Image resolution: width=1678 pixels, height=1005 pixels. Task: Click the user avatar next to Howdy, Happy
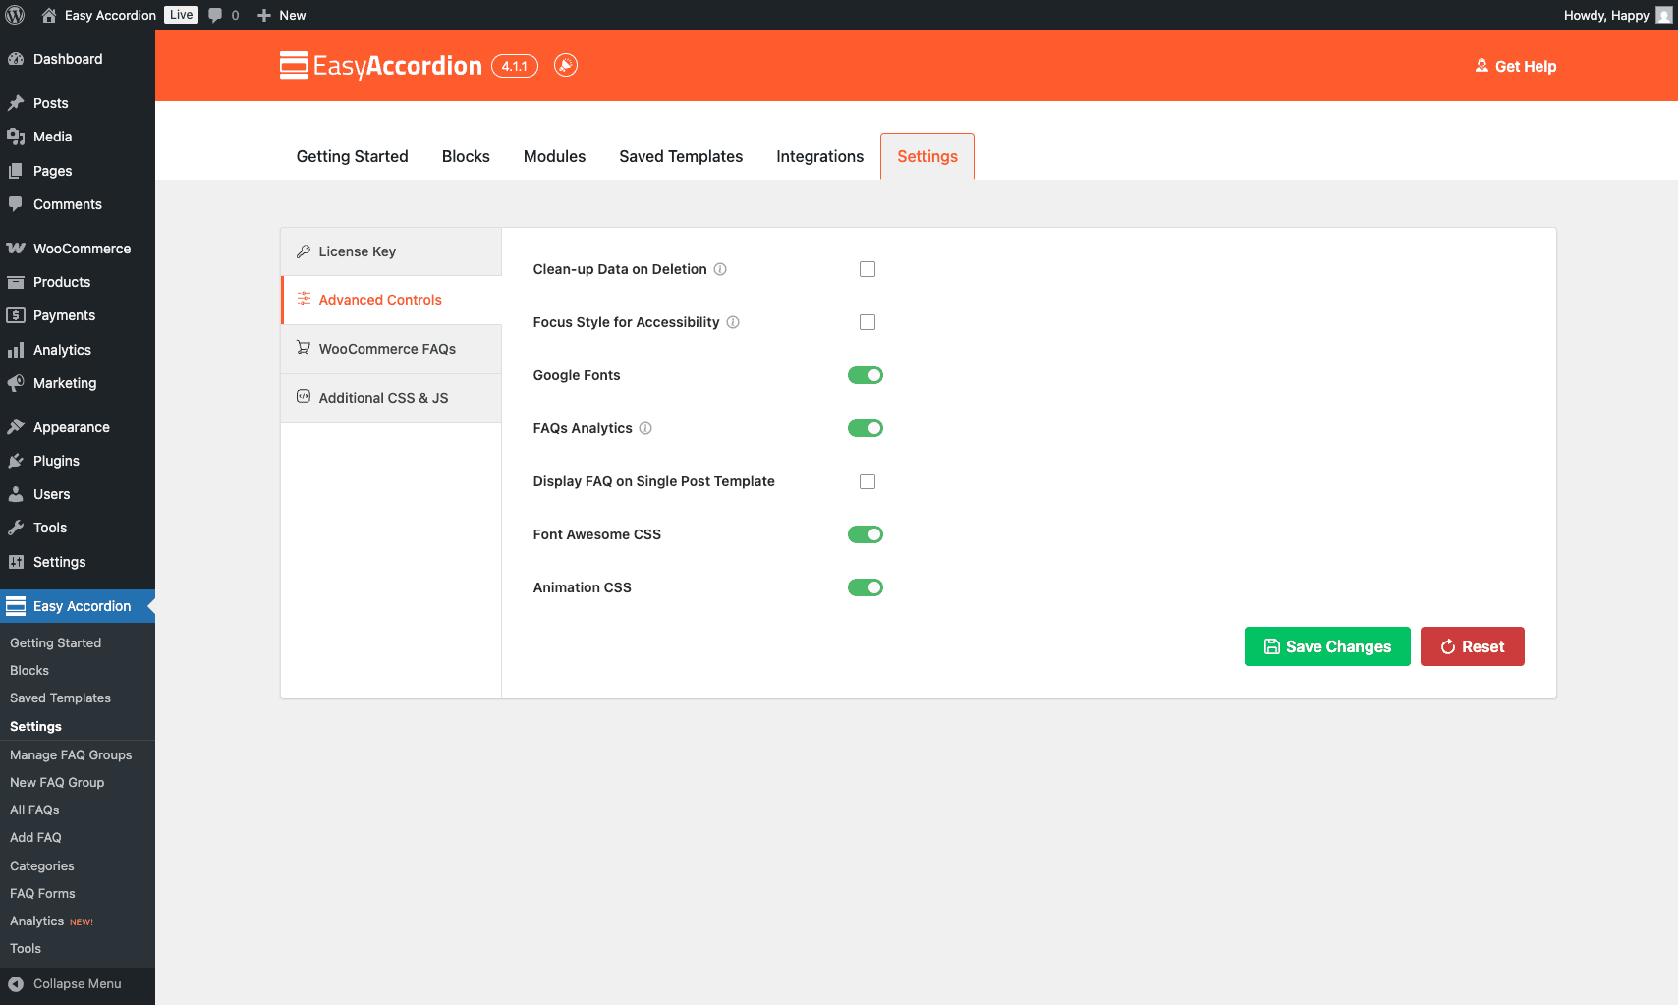(x=1663, y=15)
